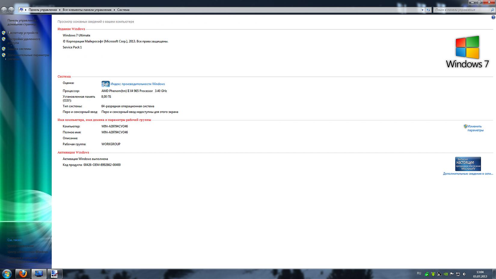Switch to Firefox in the taskbar
This screenshot has width=496, height=279.
[23, 274]
